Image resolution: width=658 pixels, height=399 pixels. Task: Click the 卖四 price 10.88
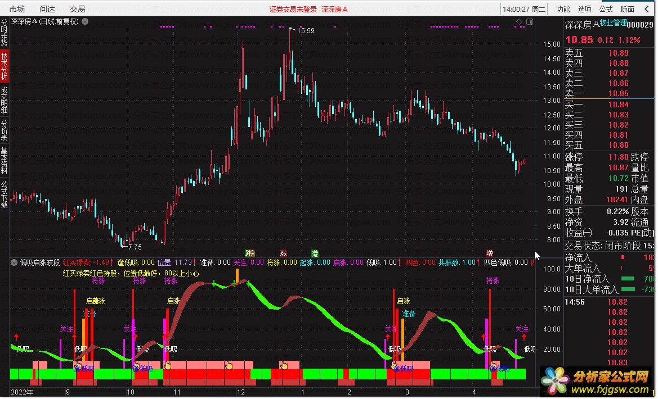pyautogui.click(x=619, y=63)
